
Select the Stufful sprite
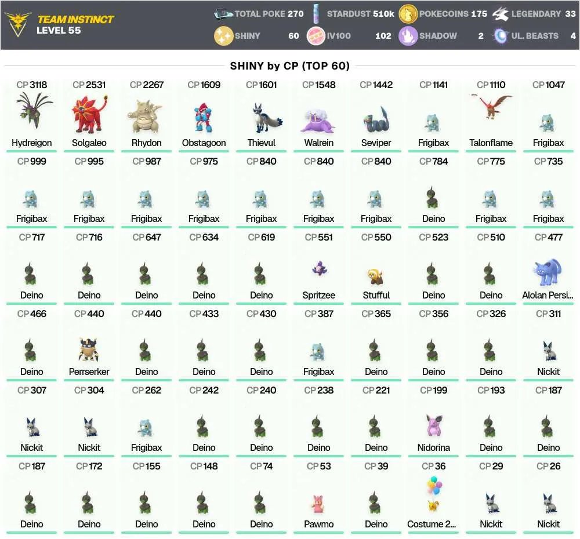coord(376,277)
